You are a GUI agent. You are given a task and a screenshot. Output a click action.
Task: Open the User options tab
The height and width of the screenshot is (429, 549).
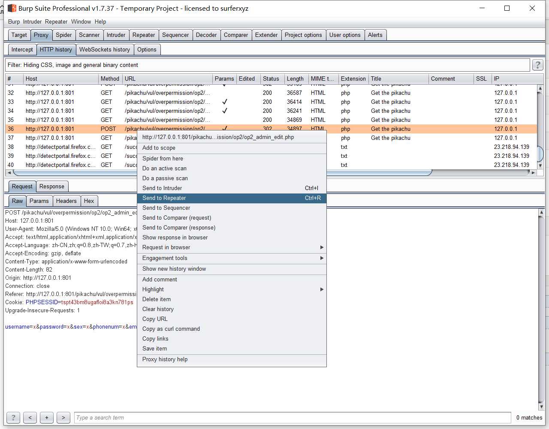(345, 35)
